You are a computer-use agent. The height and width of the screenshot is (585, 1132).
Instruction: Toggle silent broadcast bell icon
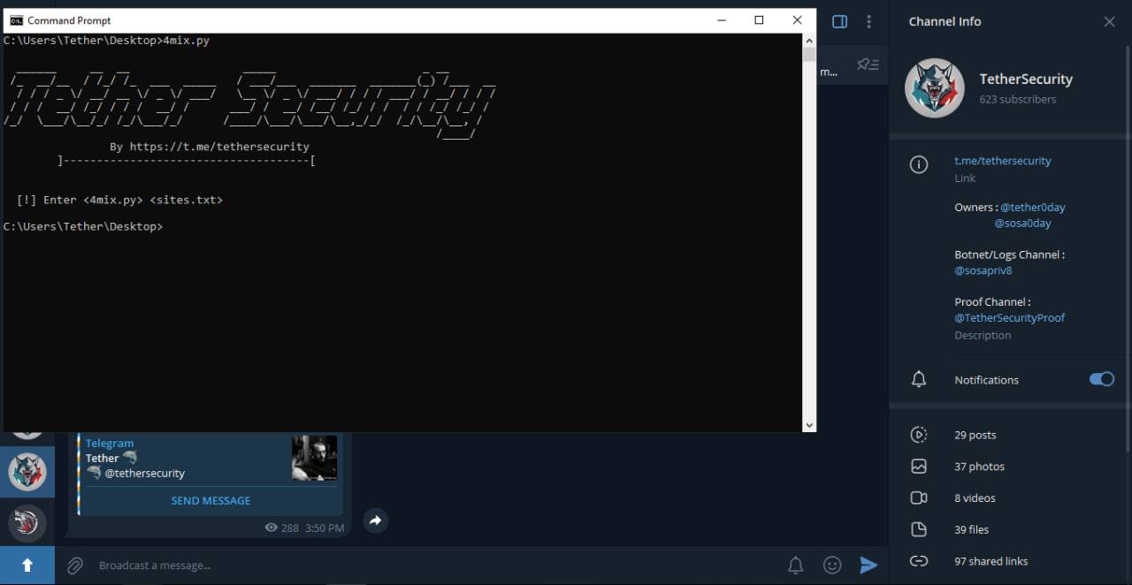pyautogui.click(x=795, y=566)
